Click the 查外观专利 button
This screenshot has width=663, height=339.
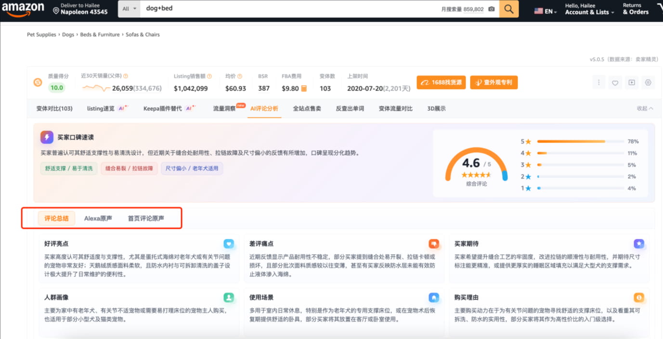click(x=494, y=82)
